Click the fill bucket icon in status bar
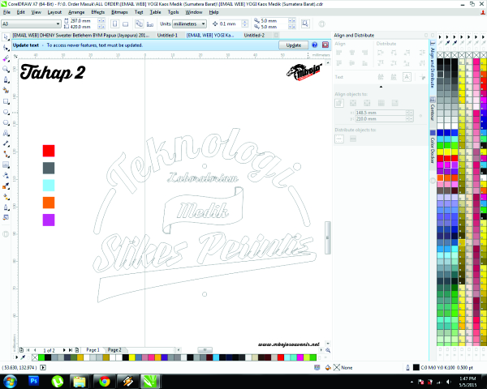Screen dimensions: 487x389 pos(328,368)
